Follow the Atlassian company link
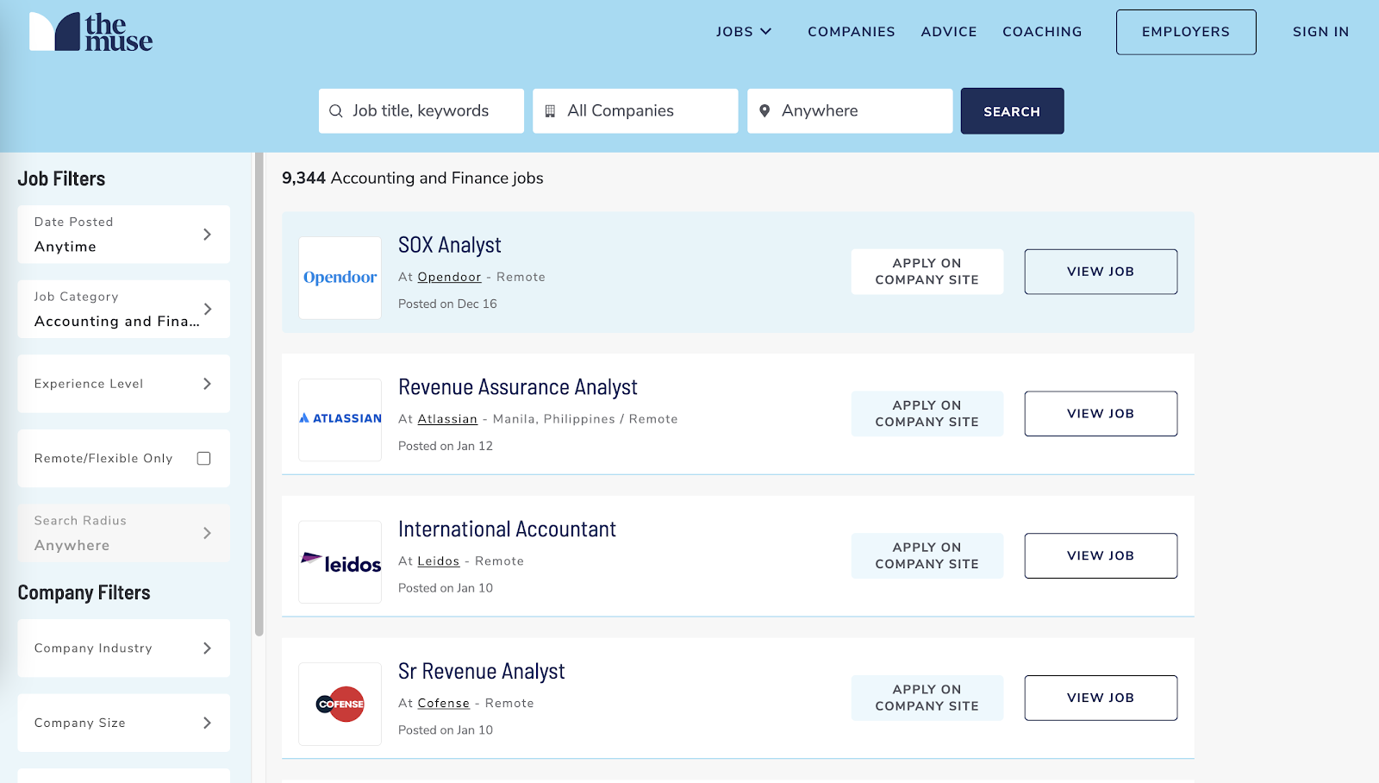This screenshot has width=1379, height=783. (x=447, y=420)
